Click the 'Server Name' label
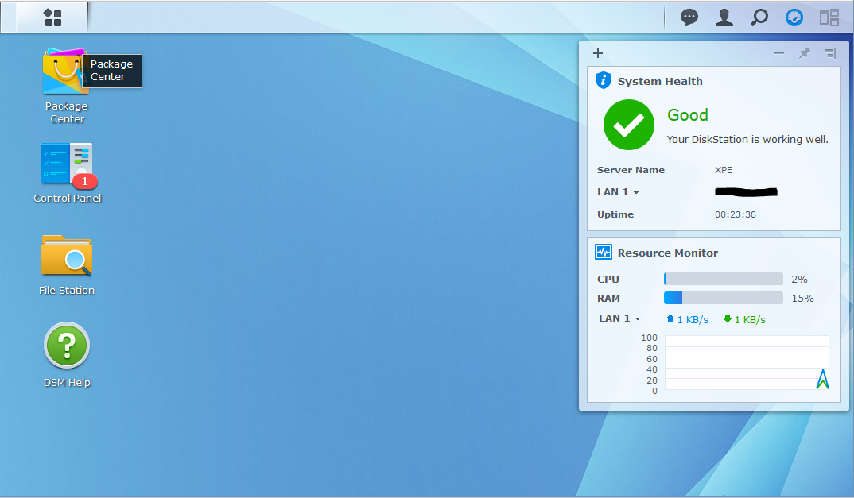The height and width of the screenshot is (498, 854). pos(631,170)
